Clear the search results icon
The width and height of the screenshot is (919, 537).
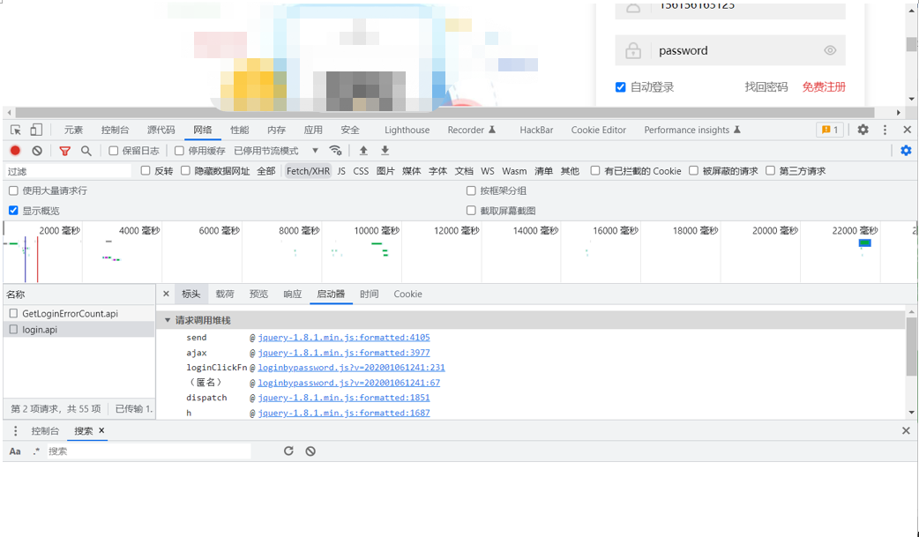[310, 451]
